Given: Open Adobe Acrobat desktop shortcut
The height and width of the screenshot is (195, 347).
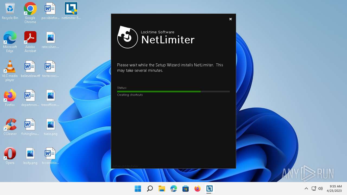Looking at the screenshot, I should click(x=30, y=42).
